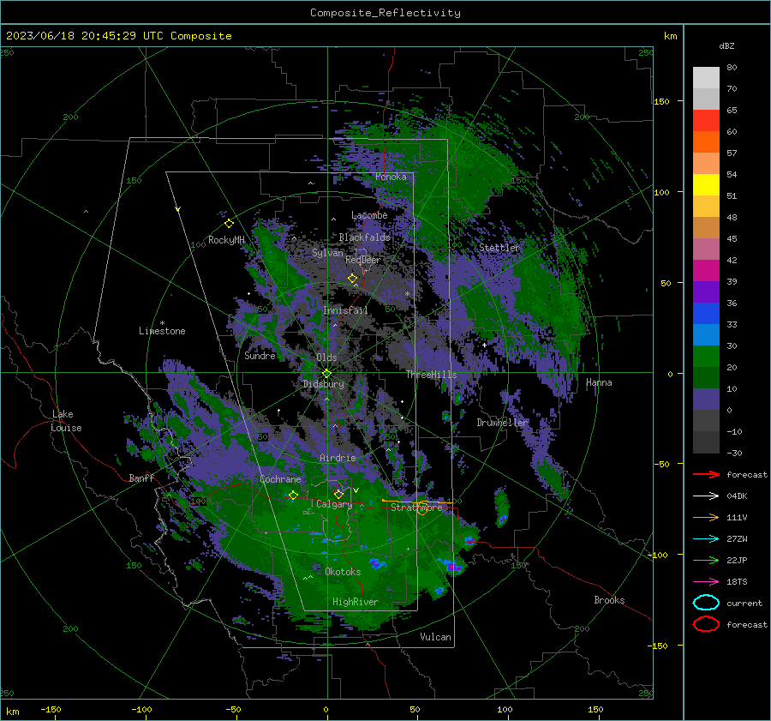This screenshot has height=721, width=771.
Task: Click the Olds town label
Action: click(326, 357)
